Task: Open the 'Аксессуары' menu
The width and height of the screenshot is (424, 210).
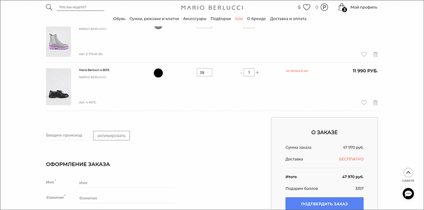Action: pyautogui.click(x=195, y=18)
